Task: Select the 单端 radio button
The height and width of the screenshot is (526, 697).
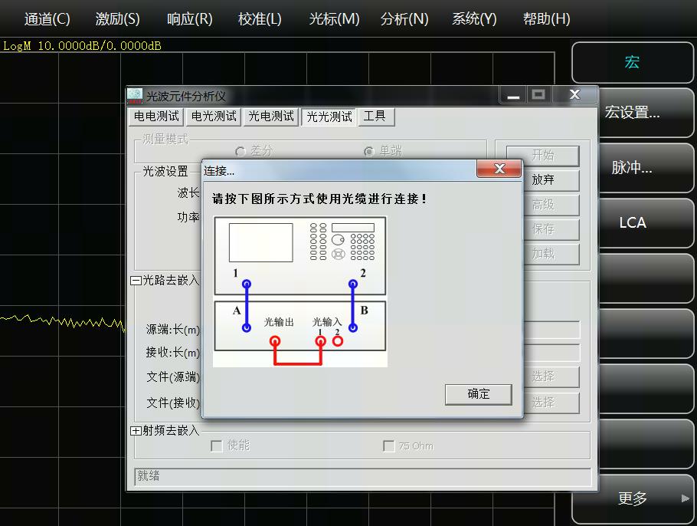Action: coord(369,152)
